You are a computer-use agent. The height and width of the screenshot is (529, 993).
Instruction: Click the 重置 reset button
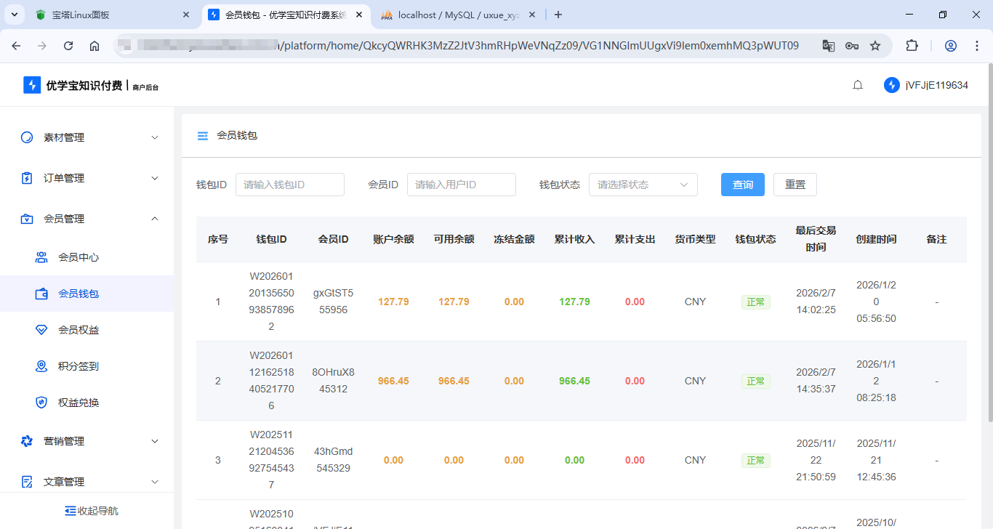pyautogui.click(x=795, y=185)
